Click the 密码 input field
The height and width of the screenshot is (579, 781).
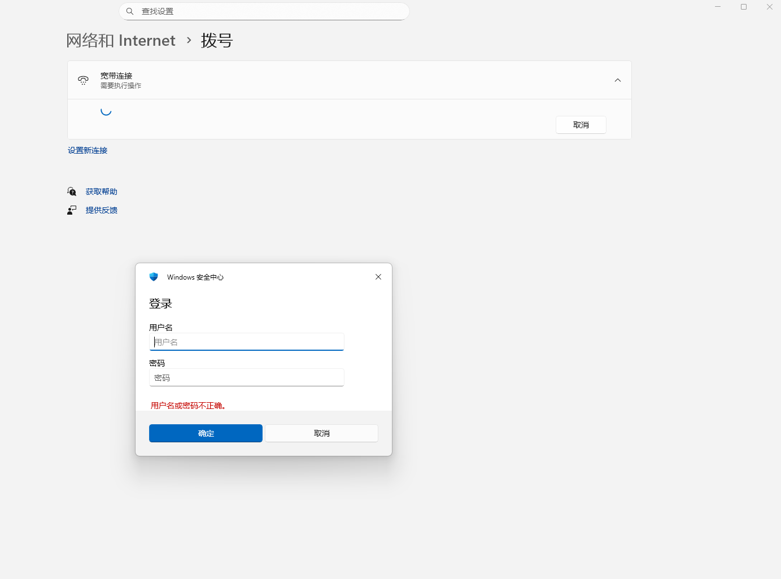(246, 377)
